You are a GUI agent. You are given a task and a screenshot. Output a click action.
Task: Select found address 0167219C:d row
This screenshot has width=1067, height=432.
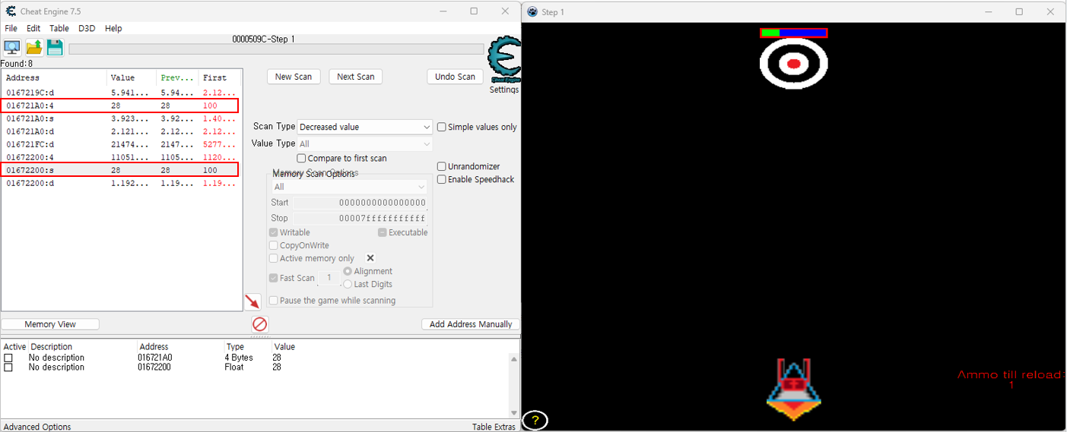tap(120, 93)
